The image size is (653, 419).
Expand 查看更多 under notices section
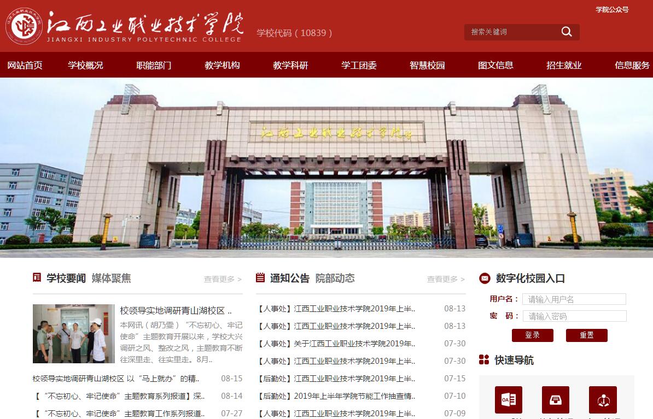(x=446, y=279)
